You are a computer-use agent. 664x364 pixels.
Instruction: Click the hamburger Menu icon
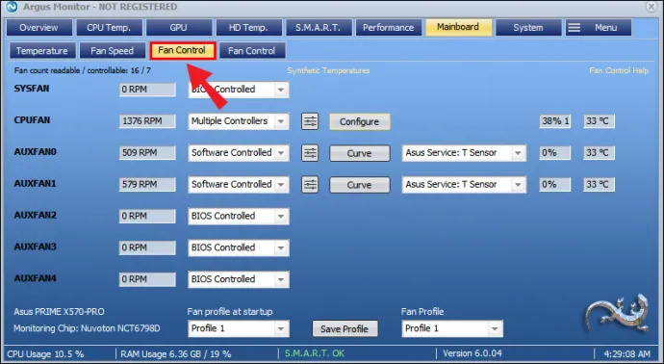[575, 28]
